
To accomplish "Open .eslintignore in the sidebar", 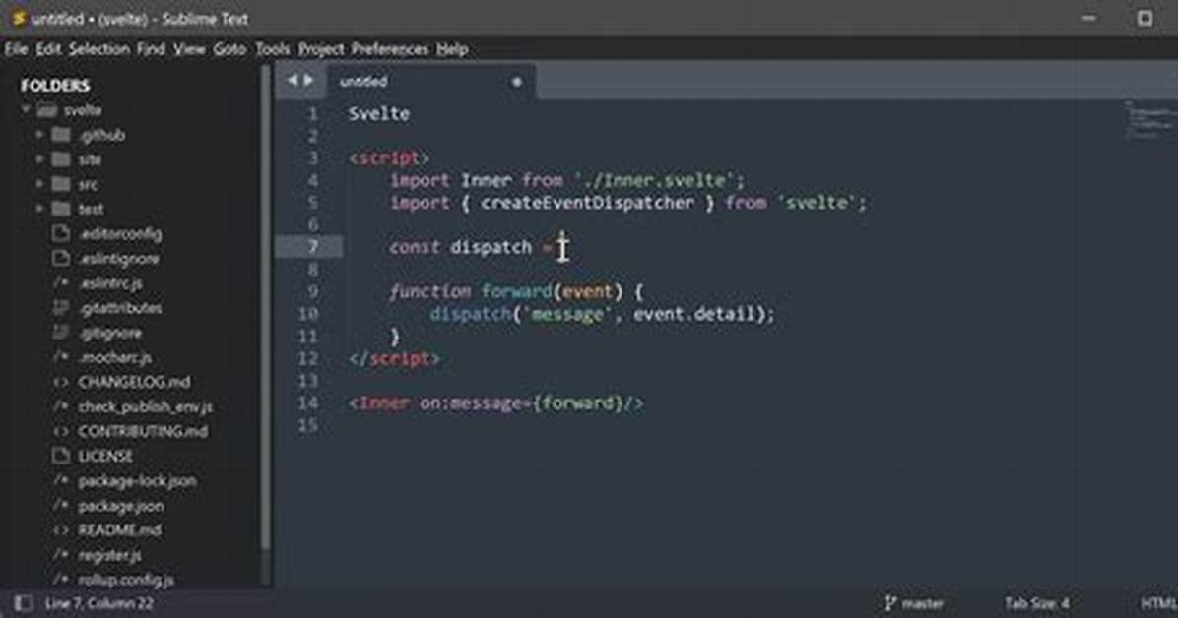I will [x=119, y=259].
